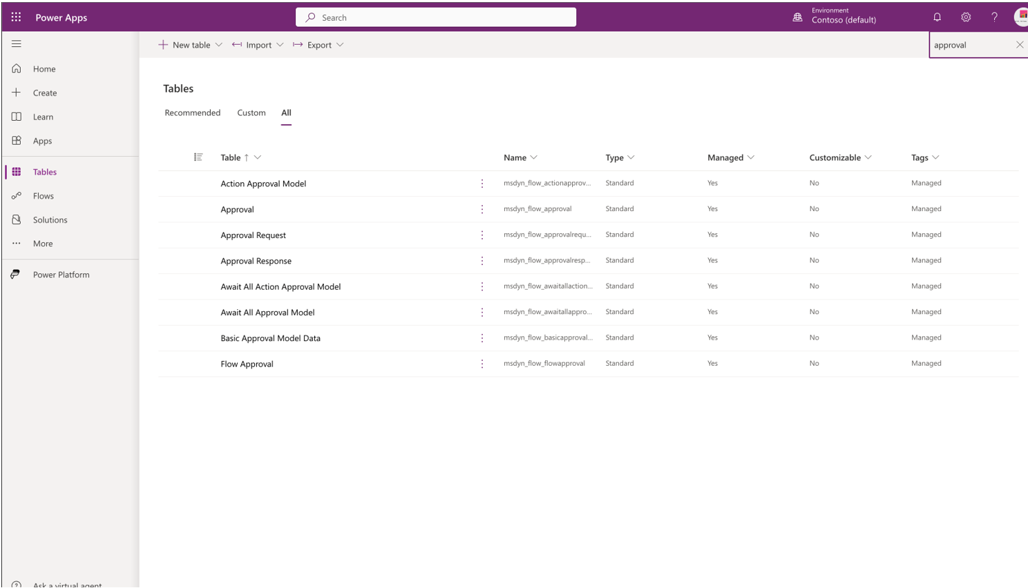The width and height of the screenshot is (1028, 588).
Task: Open the app launcher waffle icon
Action: coord(16,17)
